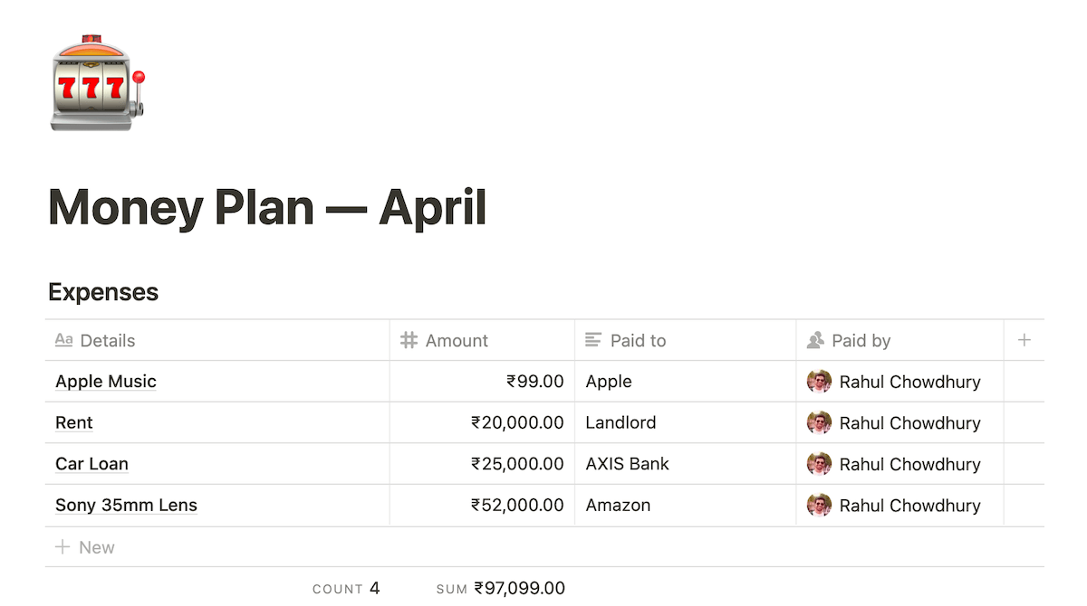Click the SUM ₹97,099.00 calculation
1087x606 pixels.
(501, 588)
